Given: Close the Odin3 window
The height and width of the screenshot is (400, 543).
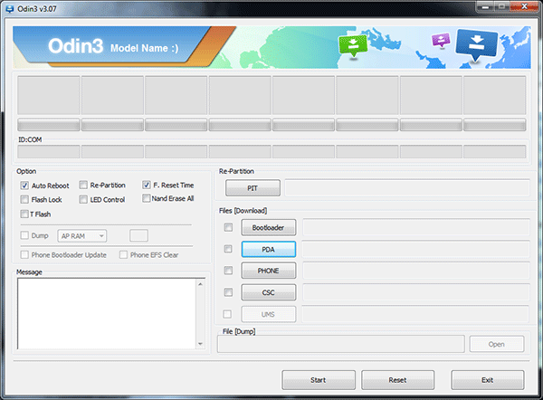Looking at the screenshot, I should coord(525,6).
